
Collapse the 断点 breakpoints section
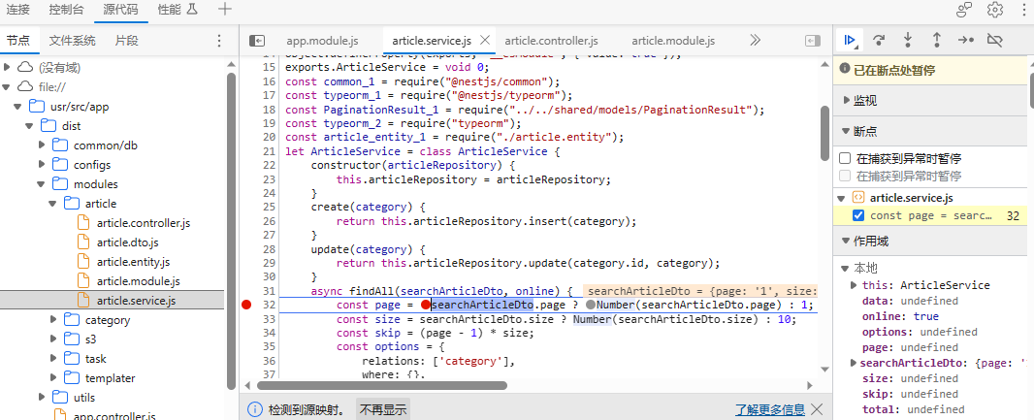[864, 131]
